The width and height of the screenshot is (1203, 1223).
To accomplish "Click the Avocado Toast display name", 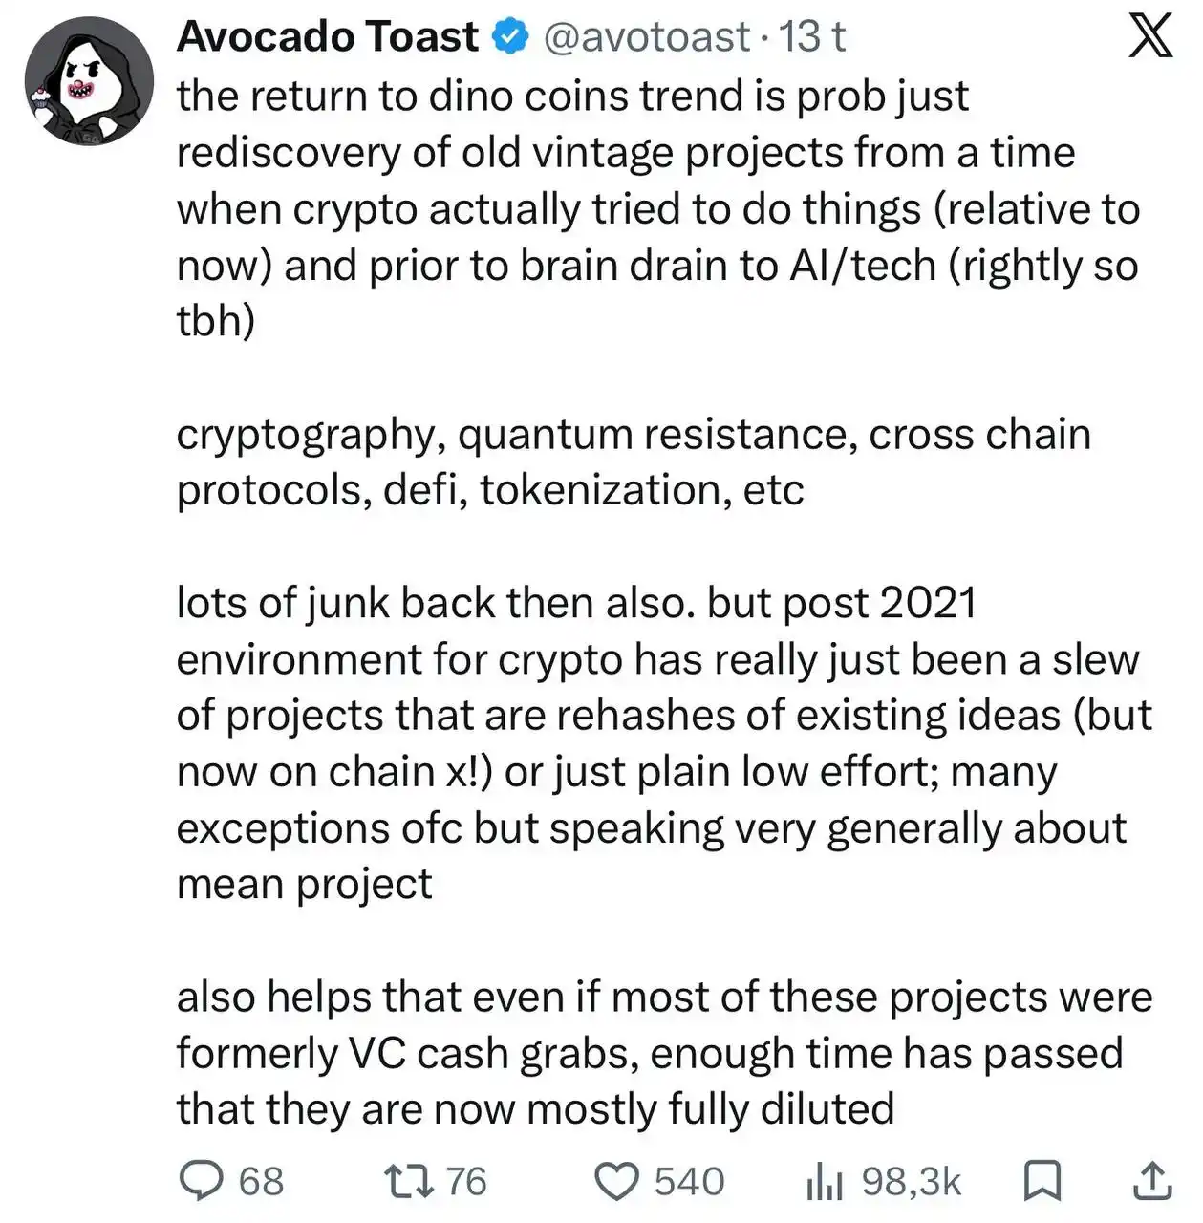I will click(328, 37).
